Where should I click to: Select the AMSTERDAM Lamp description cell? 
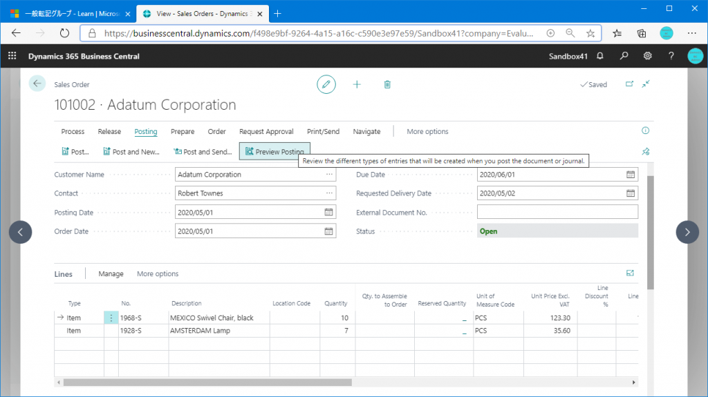[219, 331]
